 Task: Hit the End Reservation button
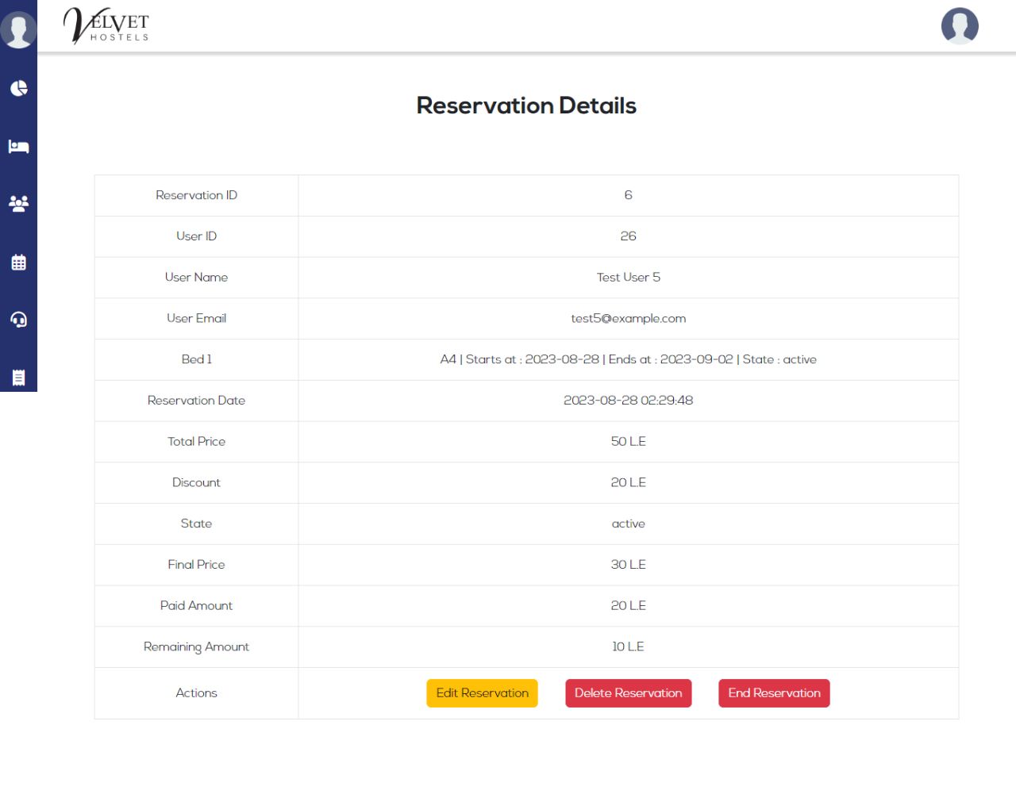click(774, 693)
